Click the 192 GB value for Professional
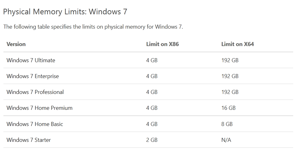Image resolution: width=301 pixels, height=154 pixels. click(x=230, y=92)
